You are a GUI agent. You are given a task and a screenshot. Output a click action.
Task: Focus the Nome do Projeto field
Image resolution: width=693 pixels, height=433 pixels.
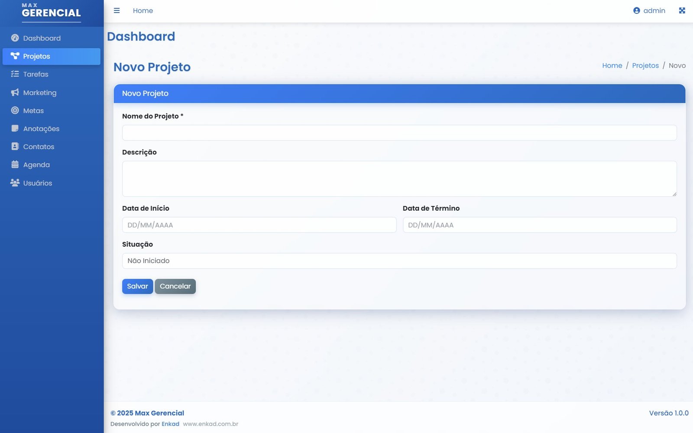click(399, 133)
